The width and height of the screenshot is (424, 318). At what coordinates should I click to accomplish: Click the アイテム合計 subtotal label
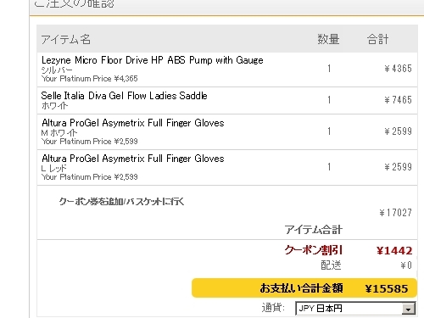pos(314,230)
